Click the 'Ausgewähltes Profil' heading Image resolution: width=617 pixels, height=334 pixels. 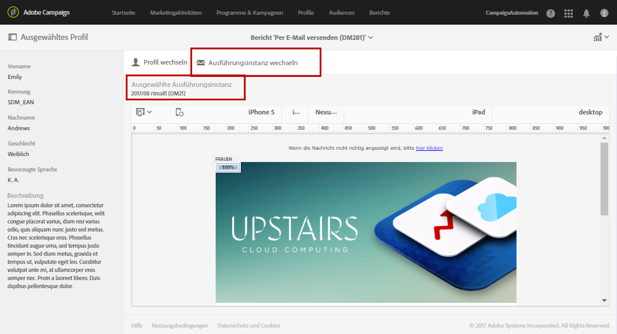pyautogui.click(x=54, y=37)
